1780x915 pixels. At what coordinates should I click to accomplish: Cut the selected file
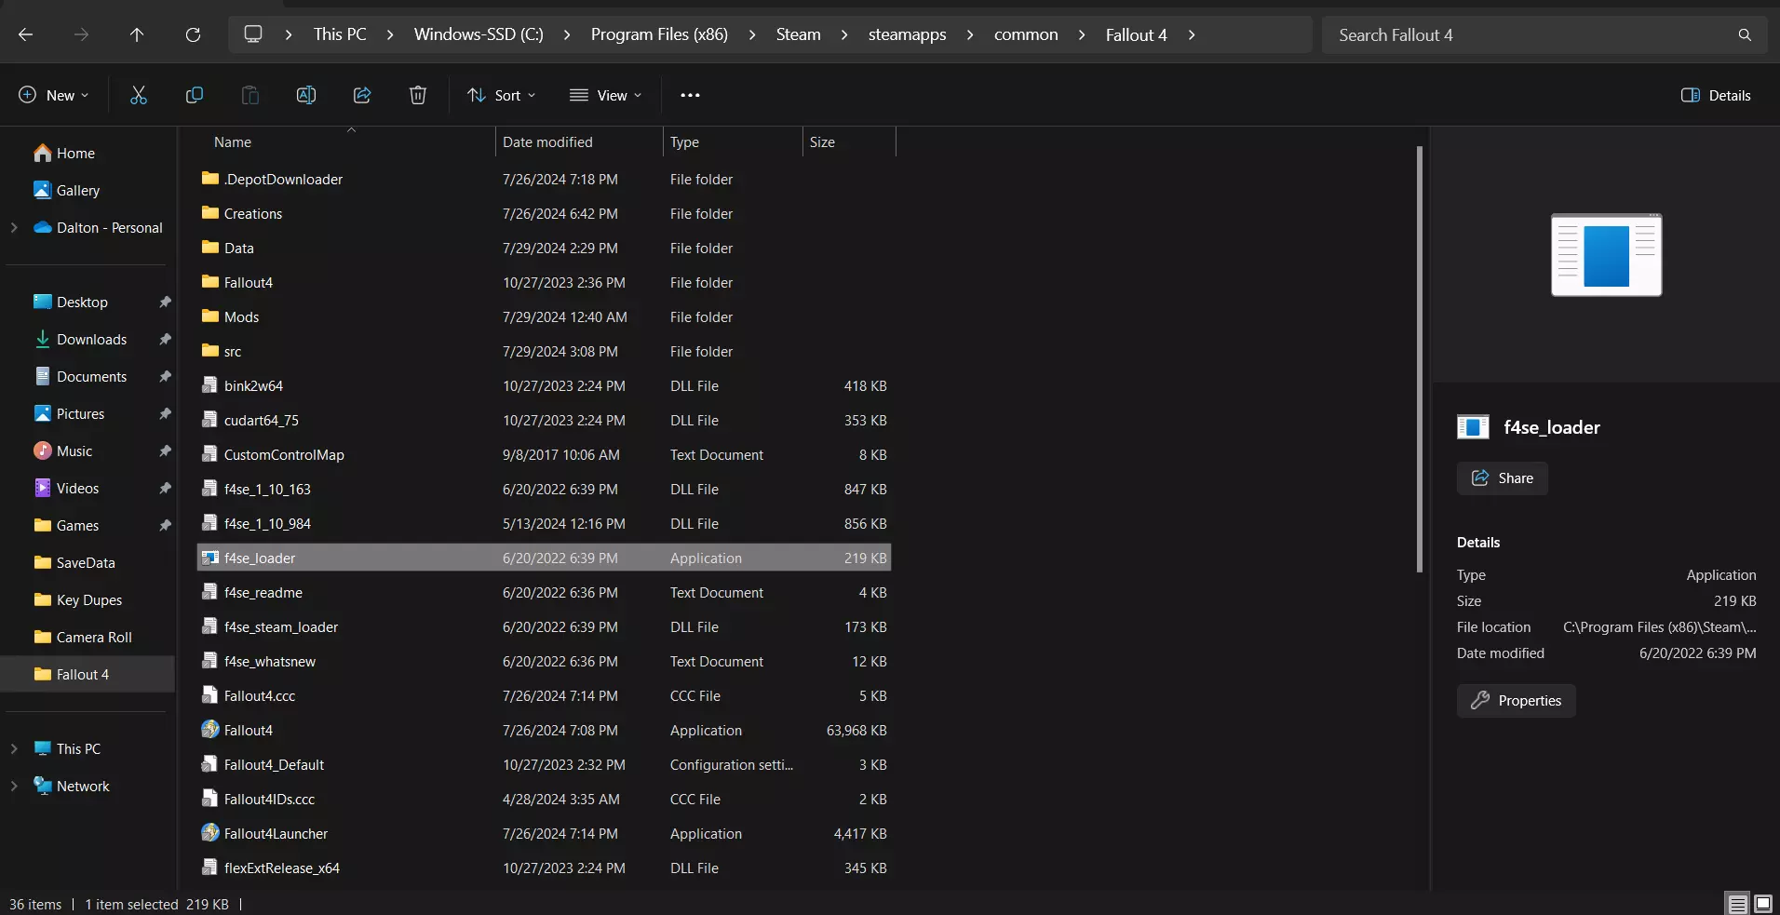point(139,95)
